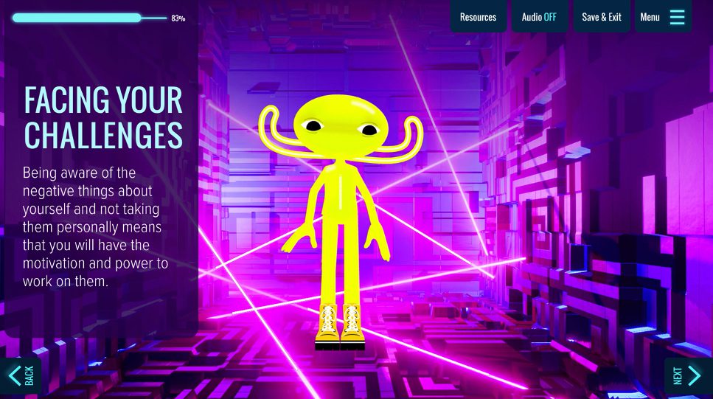
Task: Click the alien's right black eye
Action: click(x=367, y=130)
